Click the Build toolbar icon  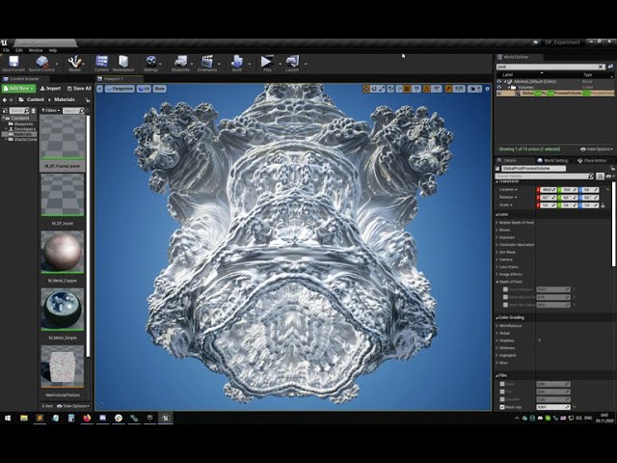pyautogui.click(x=237, y=63)
